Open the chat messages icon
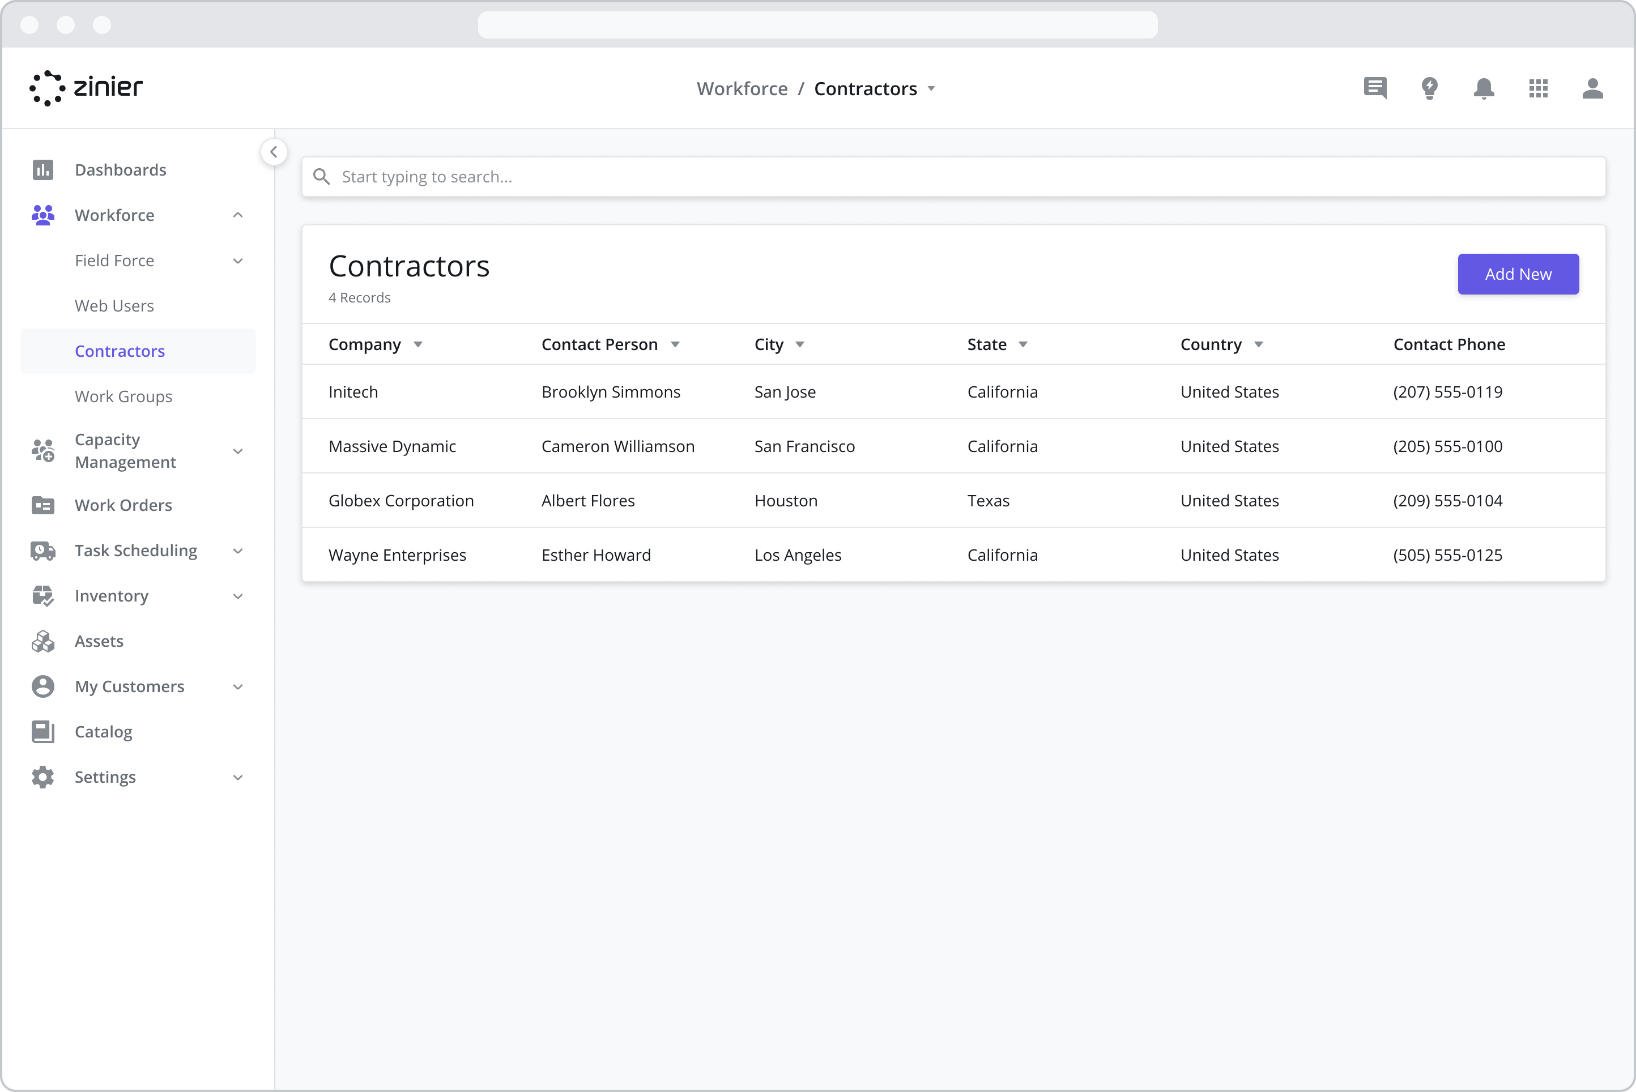 (1375, 88)
